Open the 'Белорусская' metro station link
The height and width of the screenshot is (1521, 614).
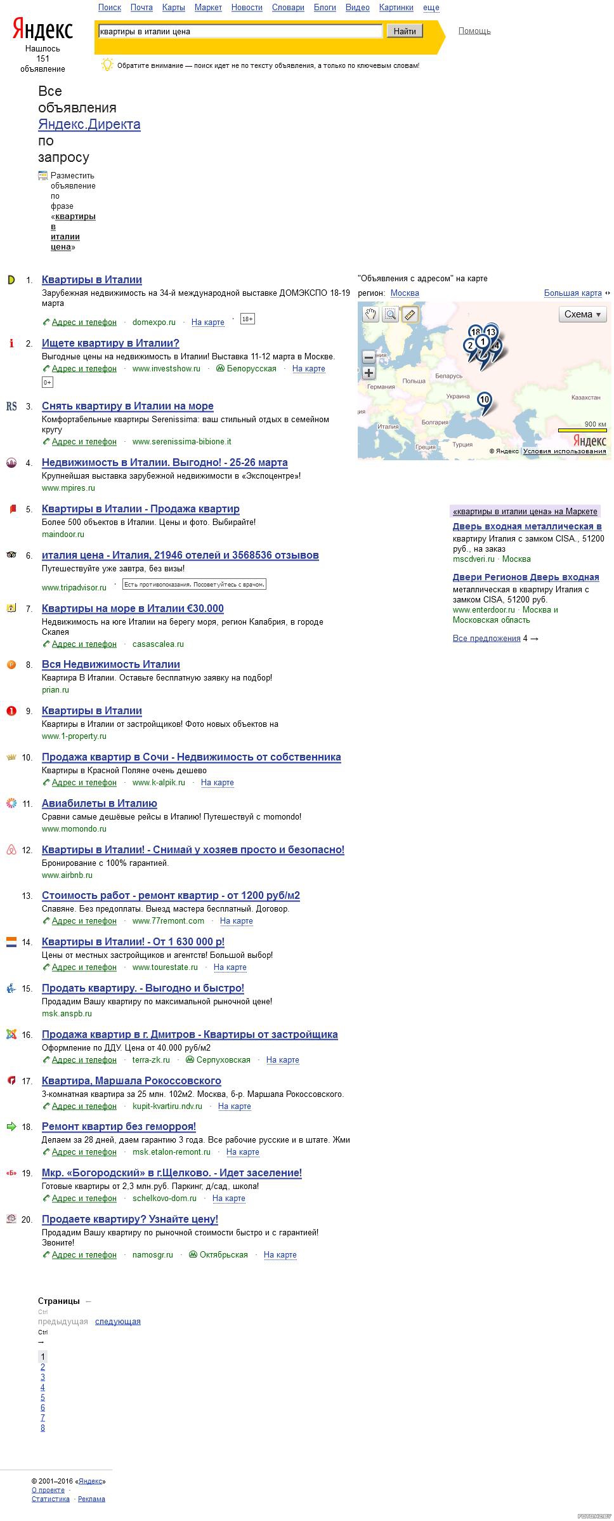coord(251,369)
